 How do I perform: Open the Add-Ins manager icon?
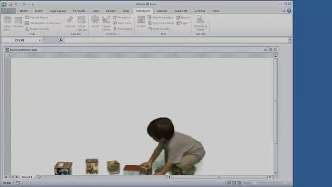point(70,22)
